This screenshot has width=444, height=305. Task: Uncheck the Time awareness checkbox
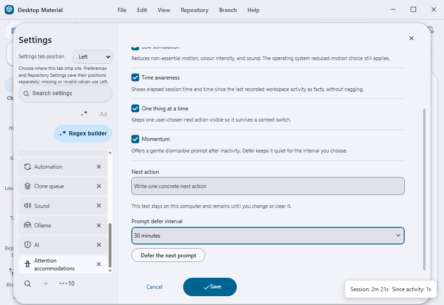[136, 78]
